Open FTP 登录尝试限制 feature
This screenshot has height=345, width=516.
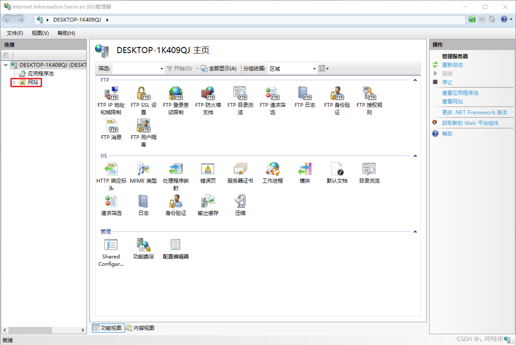pyautogui.click(x=176, y=101)
